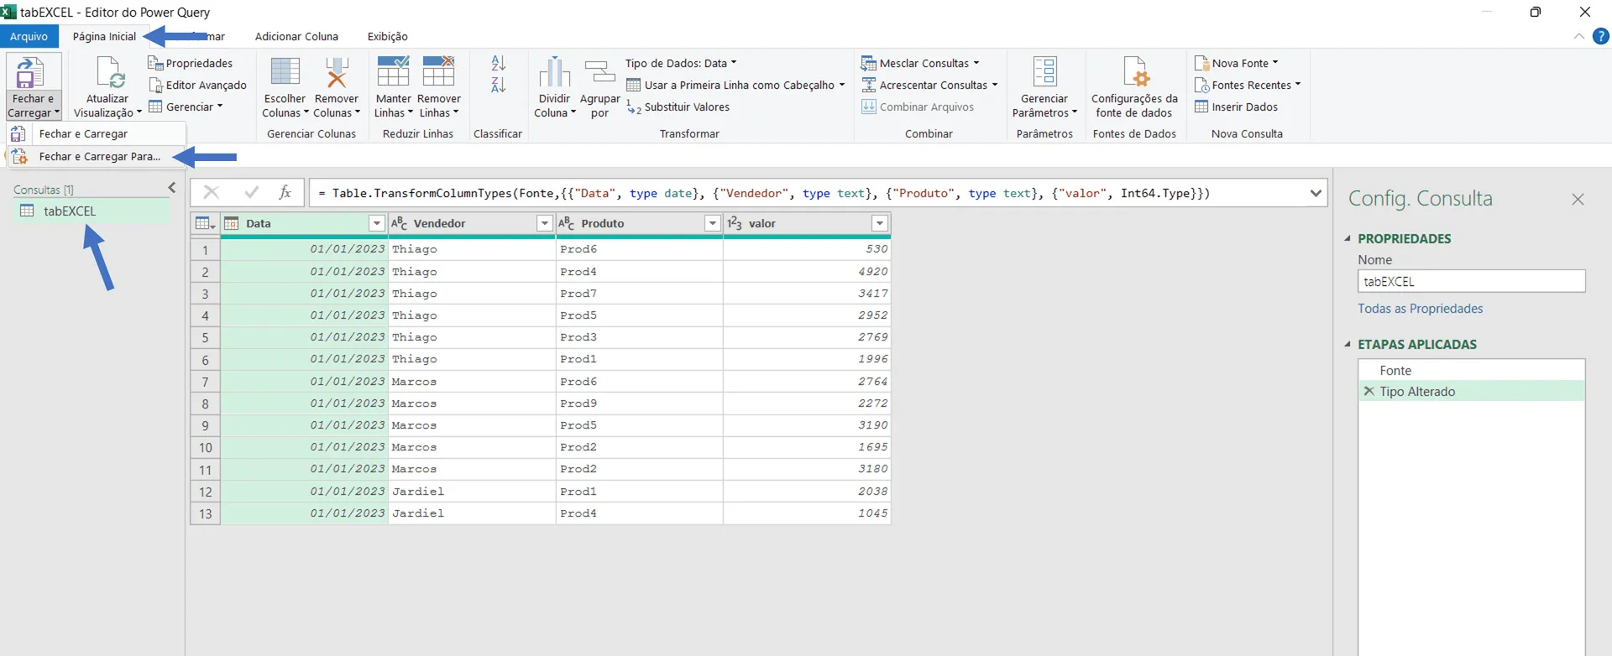The width and height of the screenshot is (1612, 656).
Task: Click the Combinar Arquivos button
Action: point(918,107)
